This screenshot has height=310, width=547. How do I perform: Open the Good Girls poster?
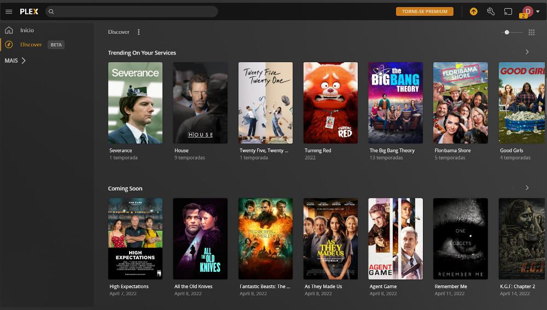[522, 103]
